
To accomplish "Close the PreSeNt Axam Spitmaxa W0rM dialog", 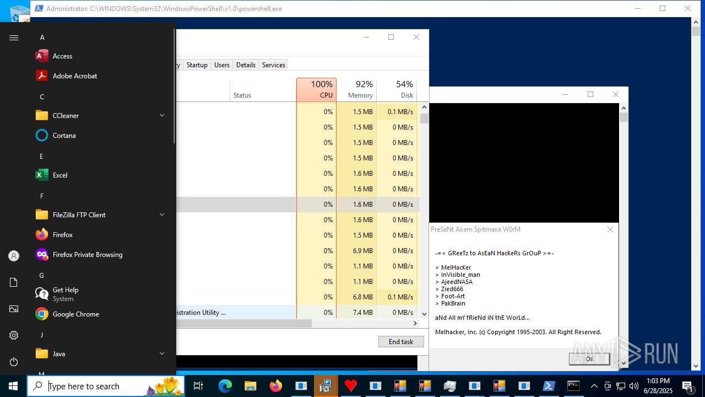I will pos(610,229).
